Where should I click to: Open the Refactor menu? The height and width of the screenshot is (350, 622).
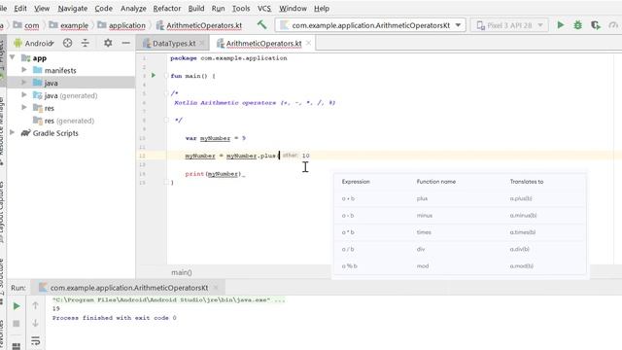tap(167, 9)
